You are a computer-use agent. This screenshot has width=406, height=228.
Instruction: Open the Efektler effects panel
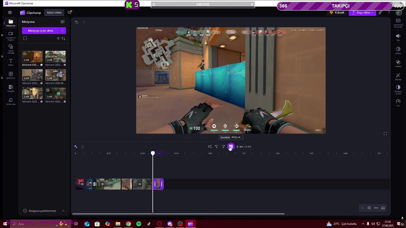coord(398,77)
